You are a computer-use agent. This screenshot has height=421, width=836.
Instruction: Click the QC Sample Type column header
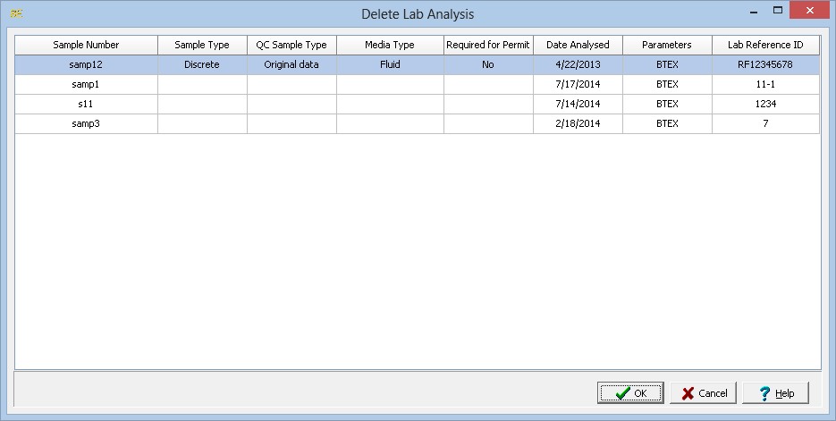(x=291, y=45)
